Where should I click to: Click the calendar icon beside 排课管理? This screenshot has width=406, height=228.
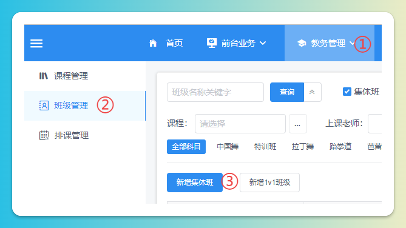(44, 135)
